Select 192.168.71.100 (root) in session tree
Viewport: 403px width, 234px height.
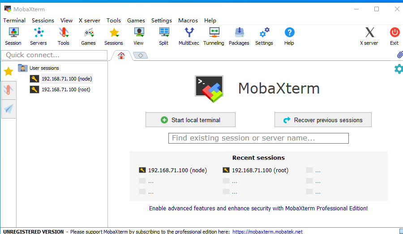[66, 89]
